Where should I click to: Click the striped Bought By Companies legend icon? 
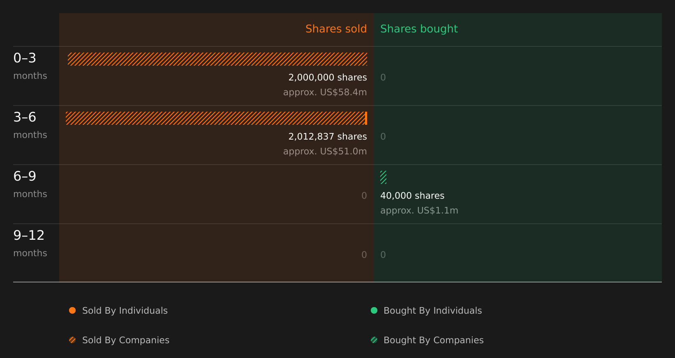click(374, 340)
